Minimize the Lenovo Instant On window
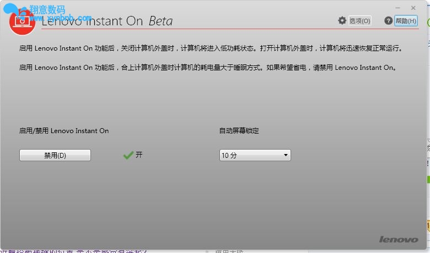430x253 pixels. tap(397, 8)
